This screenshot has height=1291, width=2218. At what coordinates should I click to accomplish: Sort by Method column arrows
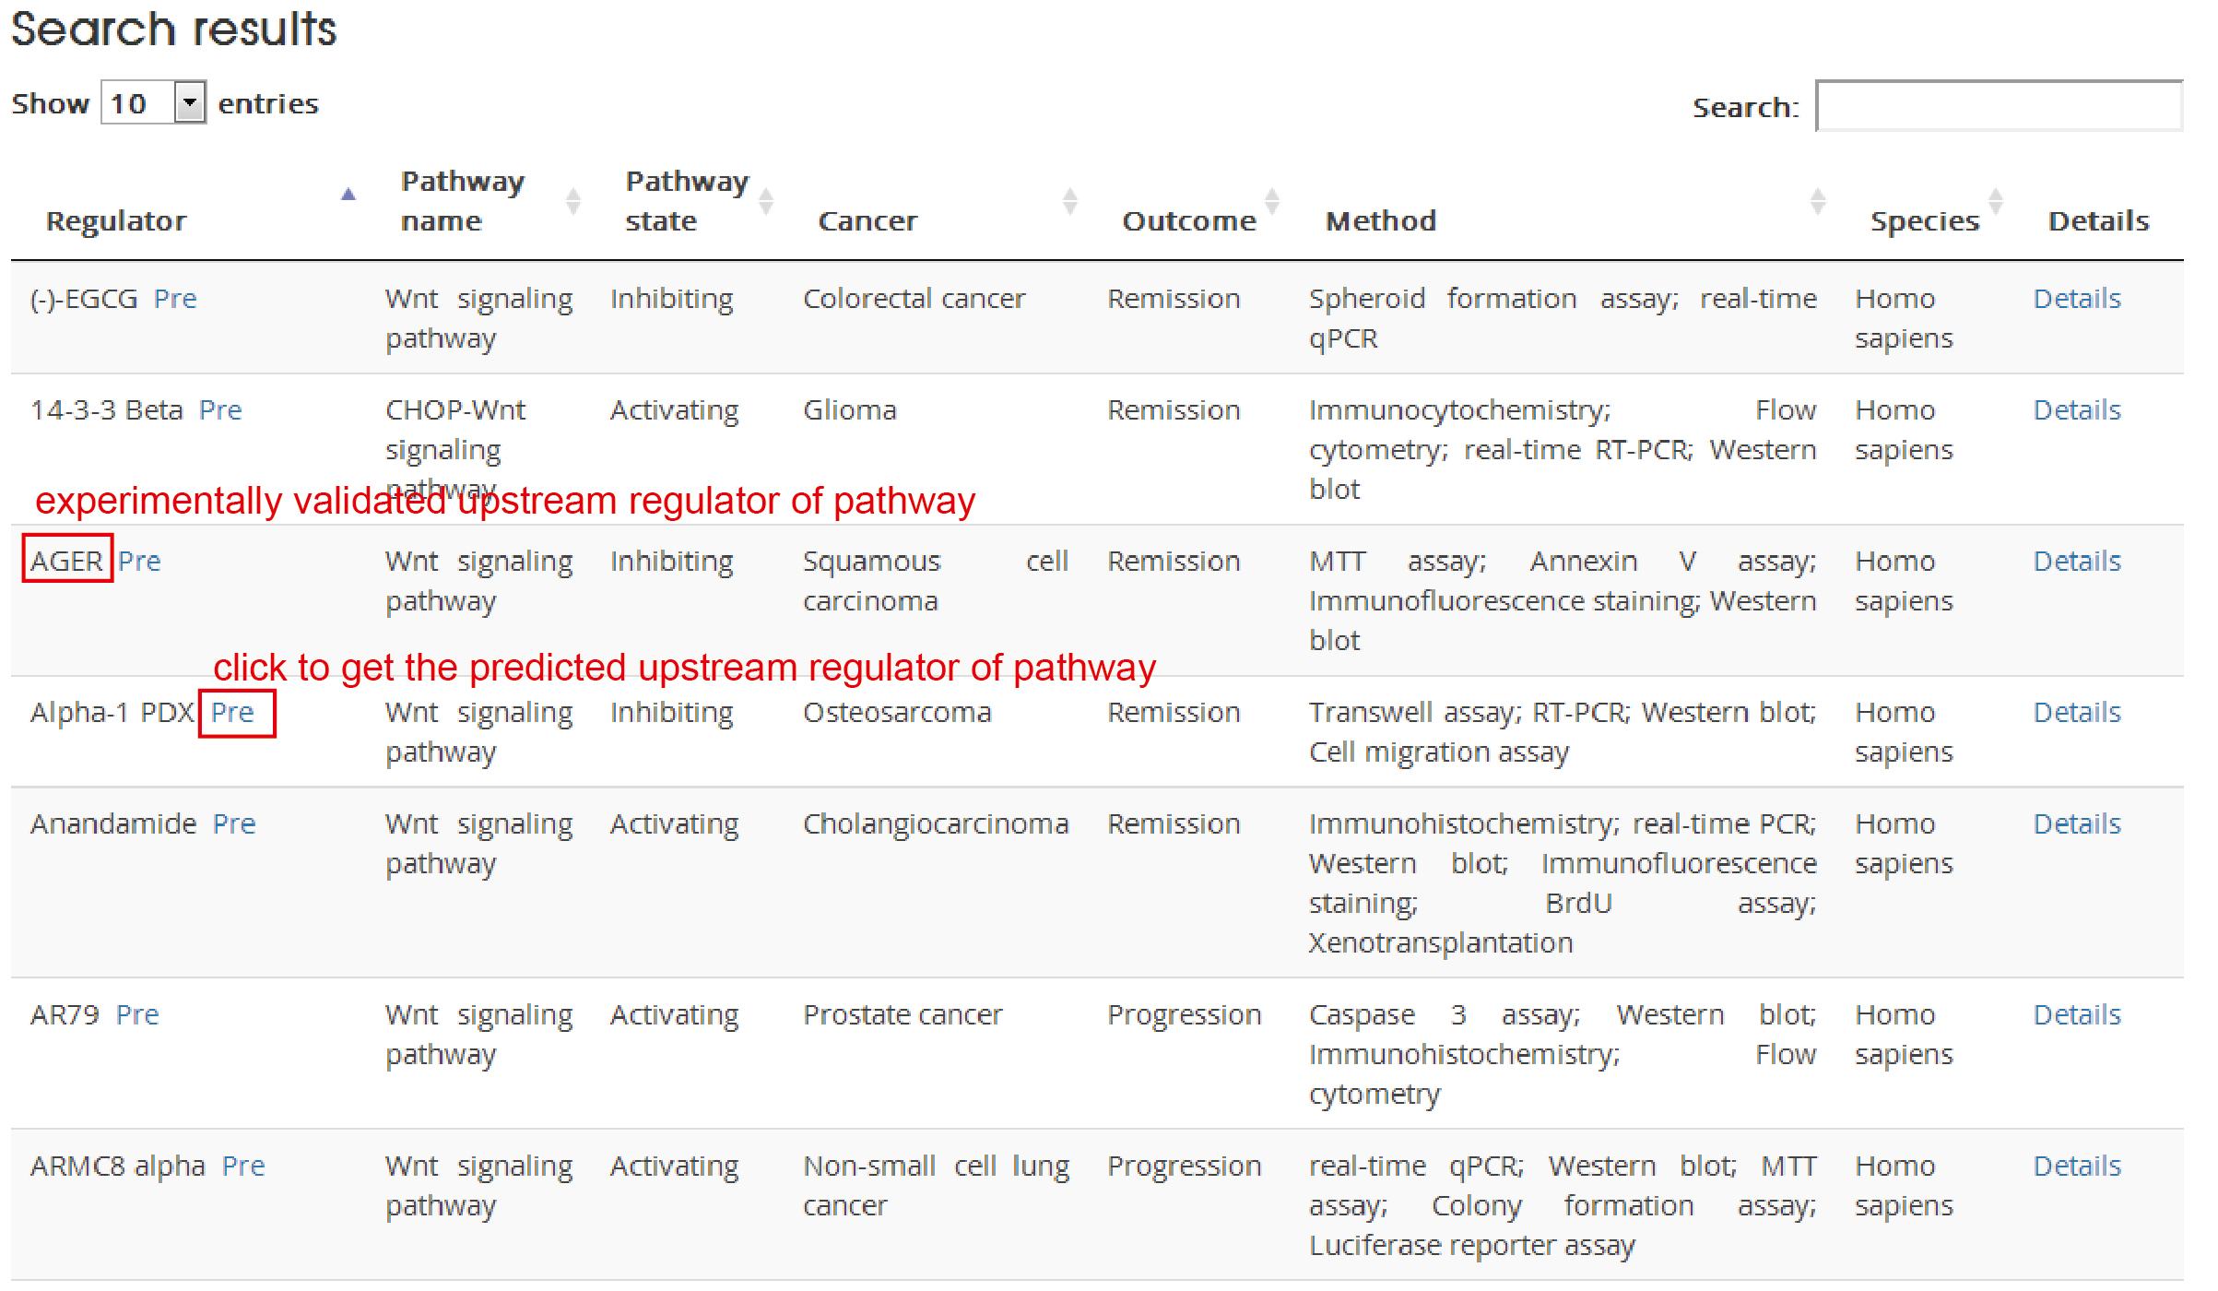[1817, 201]
